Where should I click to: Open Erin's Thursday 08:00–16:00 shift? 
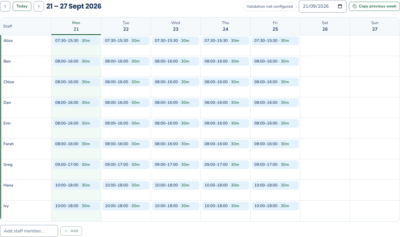click(226, 123)
